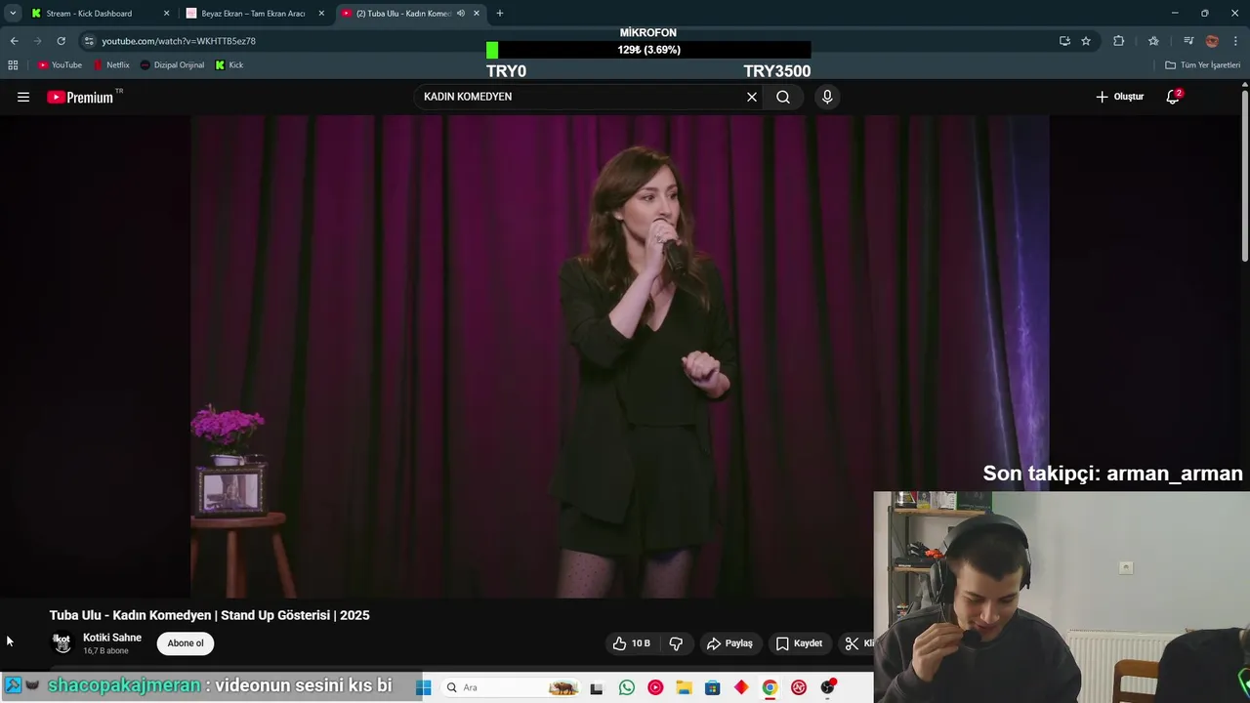Screen dimensions: 1250x703
Task: Switch to the Beyaz Ekran tab
Action: tap(253, 14)
